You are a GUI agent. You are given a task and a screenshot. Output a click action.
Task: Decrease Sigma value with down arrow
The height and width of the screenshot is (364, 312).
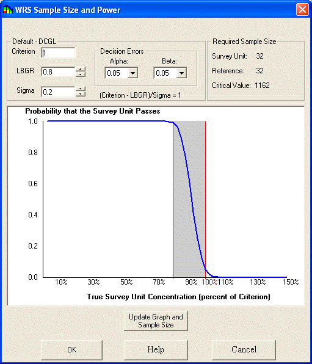[x=81, y=94]
